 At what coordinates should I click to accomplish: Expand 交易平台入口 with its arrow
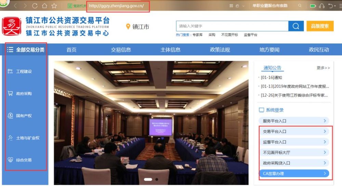tap(325, 131)
